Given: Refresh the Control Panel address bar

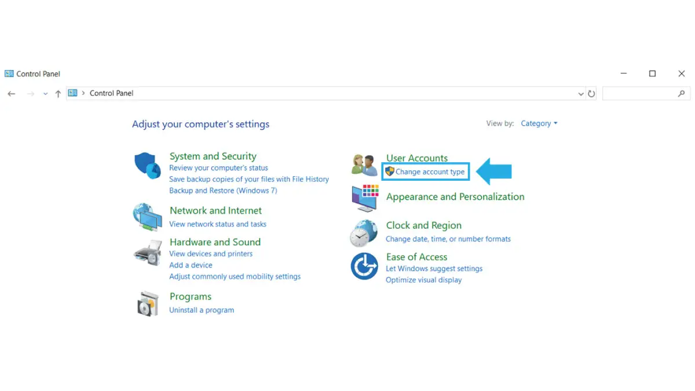Looking at the screenshot, I should click(x=591, y=93).
